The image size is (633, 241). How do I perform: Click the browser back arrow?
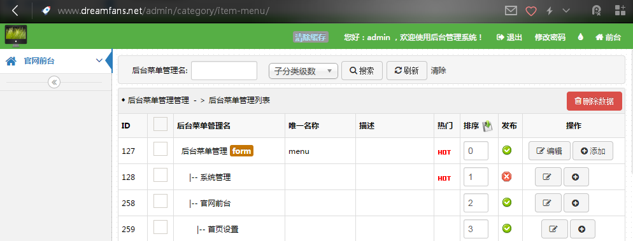pyautogui.click(x=15, y=10)
